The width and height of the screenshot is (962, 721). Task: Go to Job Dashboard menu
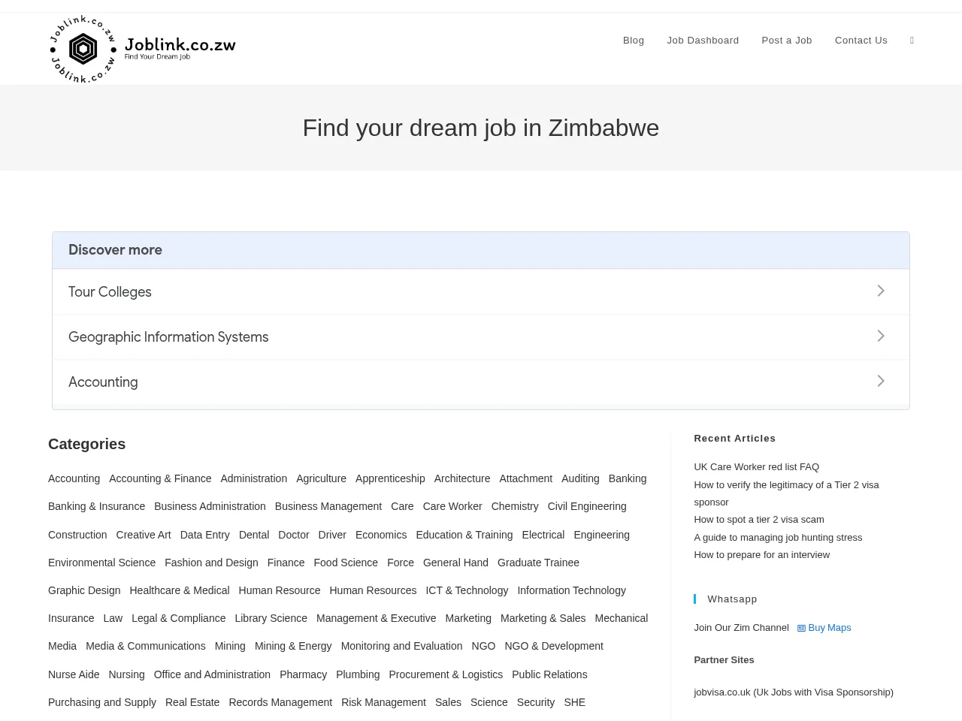pyautogui.click(x=703, y=41)
